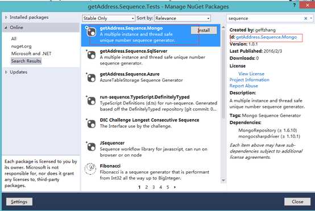
Task: Click into the sequence search field
Action: (265, 18)
